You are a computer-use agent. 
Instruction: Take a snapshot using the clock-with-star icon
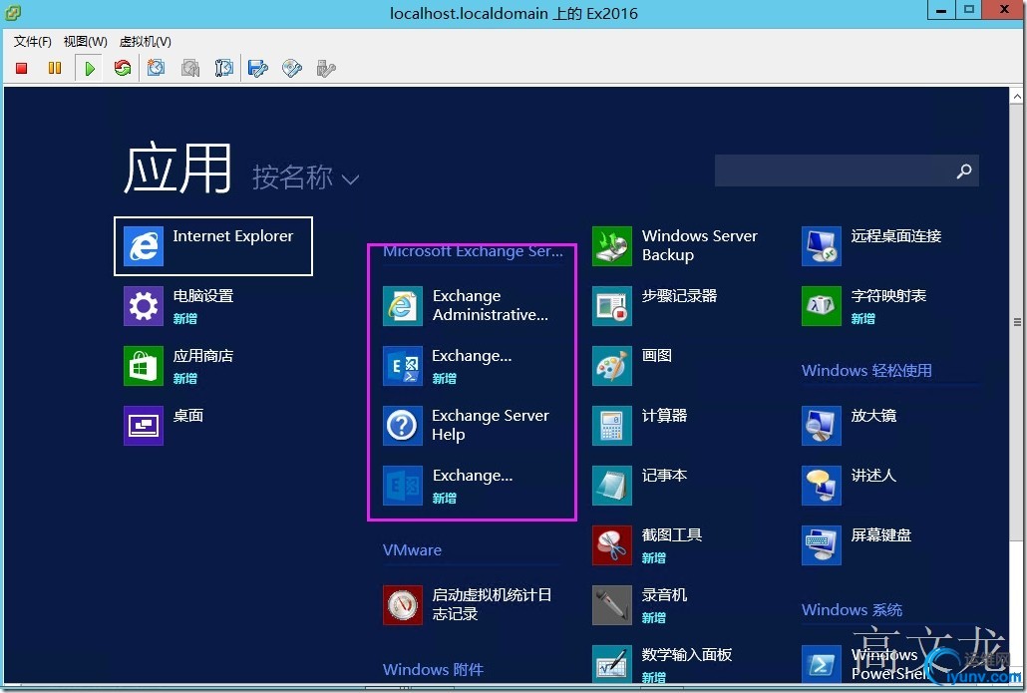[156, 68]
